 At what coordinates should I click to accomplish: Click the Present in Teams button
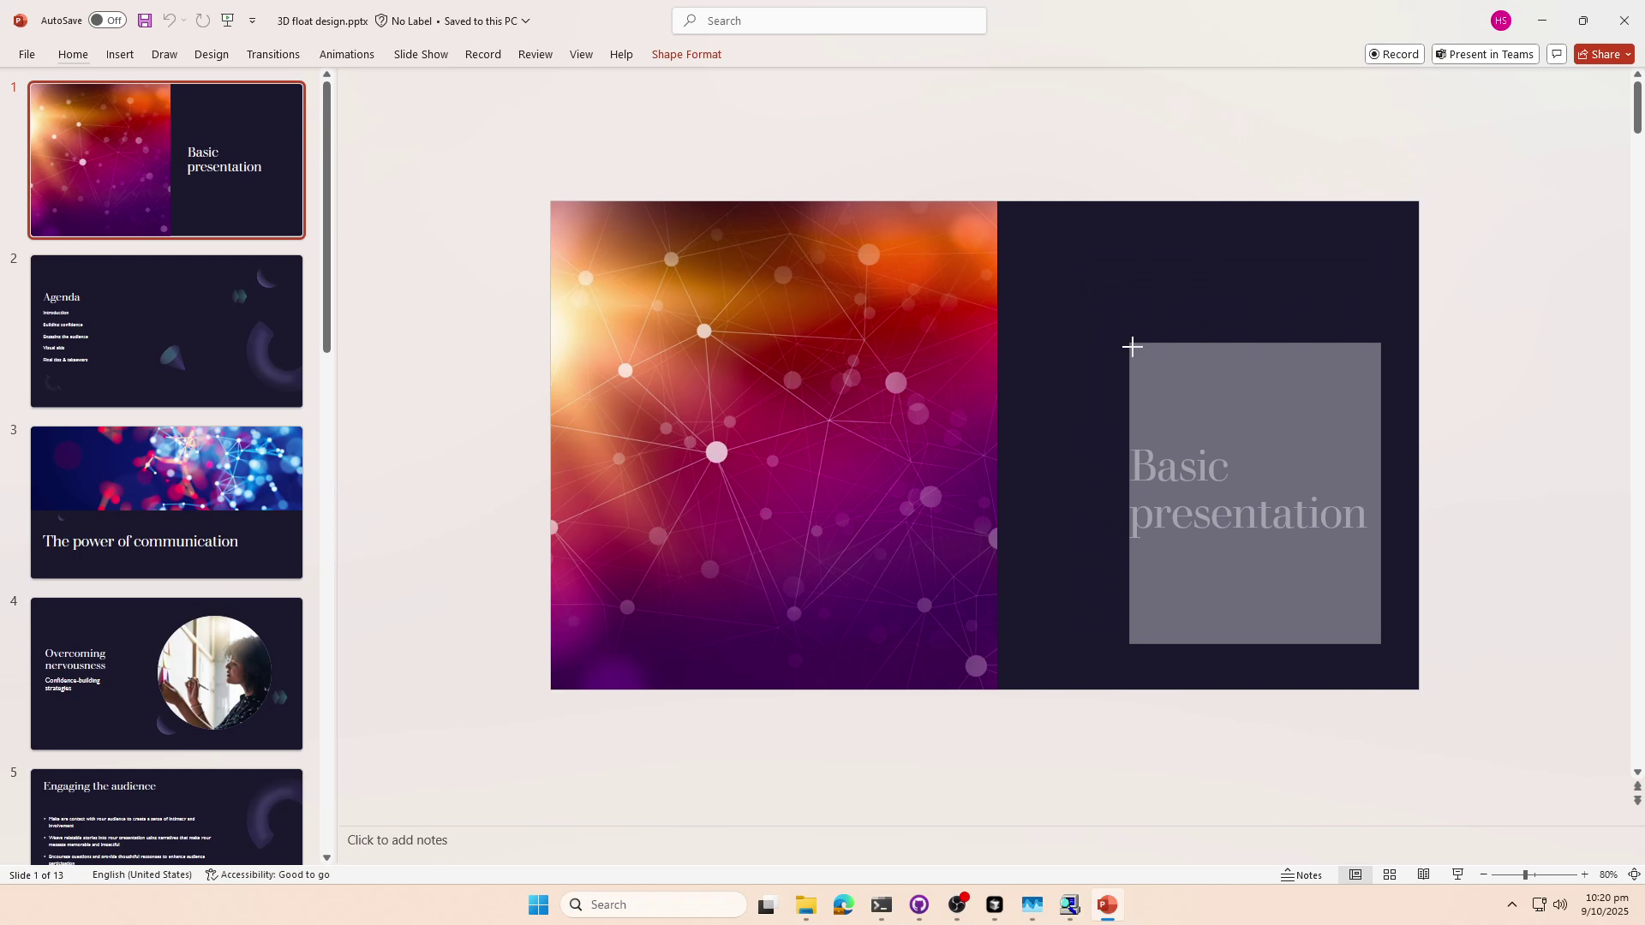coord(1485,53)
